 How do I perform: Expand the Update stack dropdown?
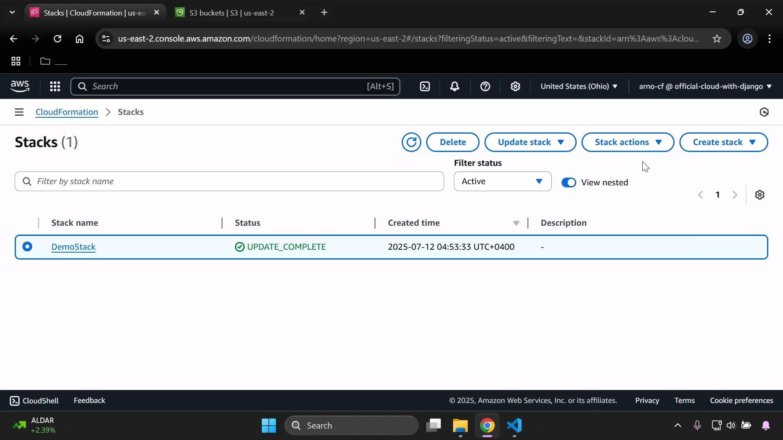[530, 142]
